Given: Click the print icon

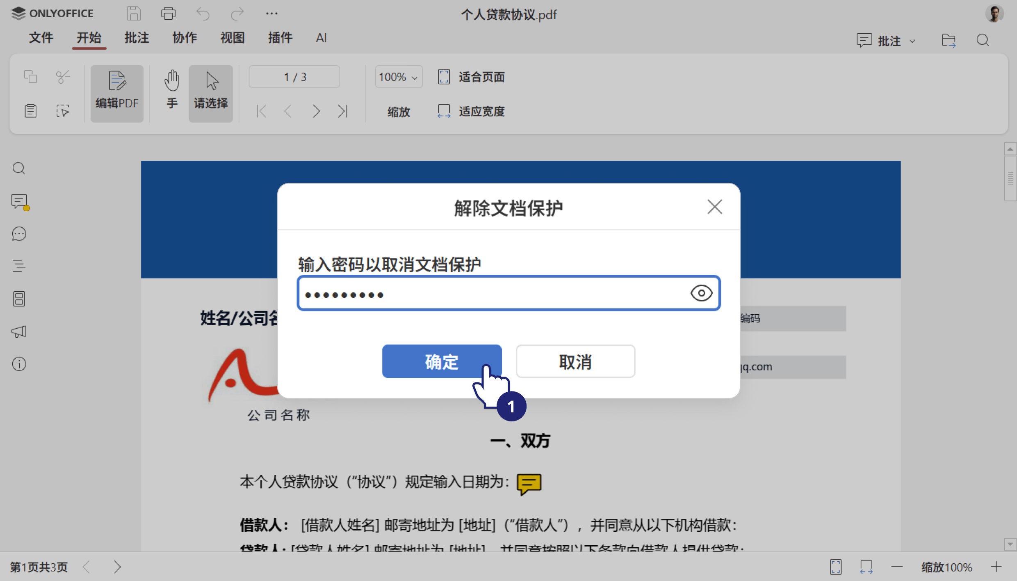Looking at the screenshot, I should [168, 14].
